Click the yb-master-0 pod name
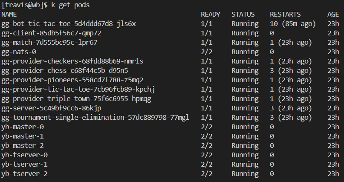 [x=23, y=127]
